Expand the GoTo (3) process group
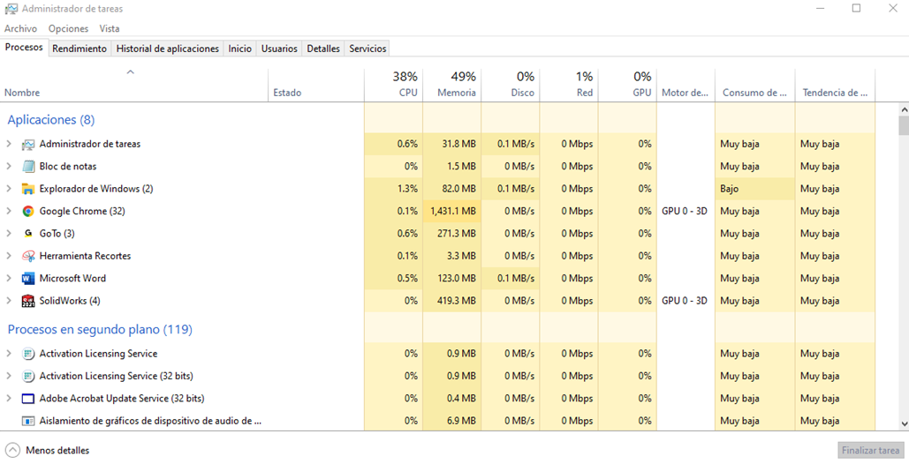Image resolution: width=909 pixels, height=464 pixels. [9, 234]
